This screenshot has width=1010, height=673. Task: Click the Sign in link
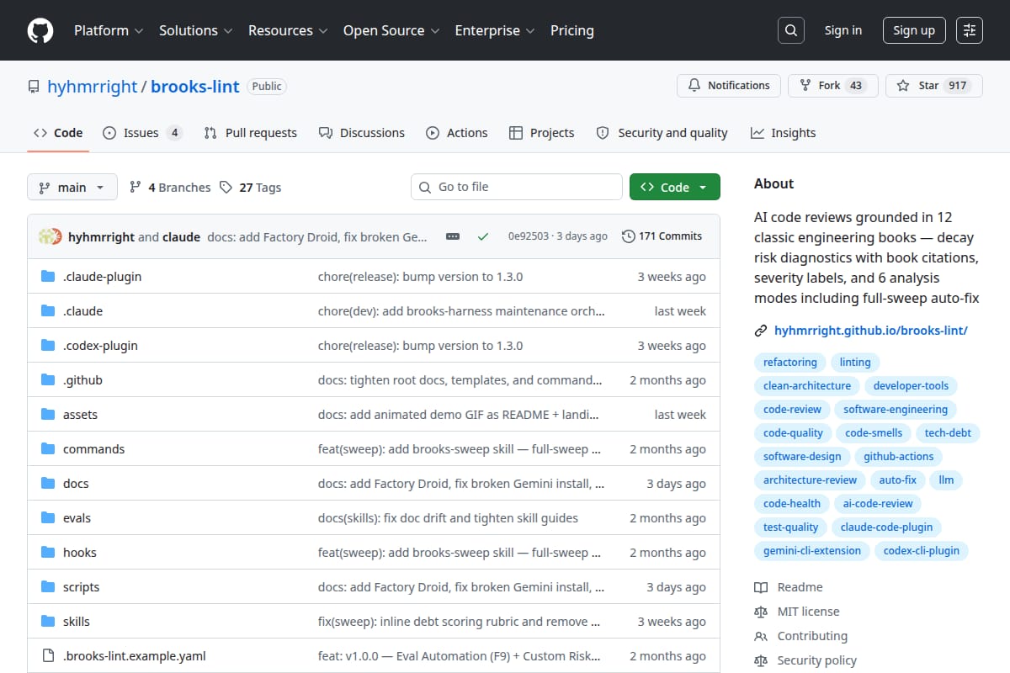pos(843,30)
